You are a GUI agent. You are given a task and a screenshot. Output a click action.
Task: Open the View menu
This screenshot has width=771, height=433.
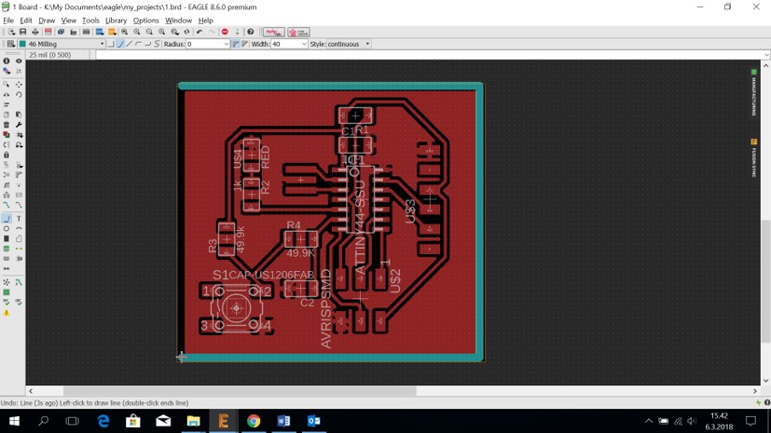click(x=68, y=20)
